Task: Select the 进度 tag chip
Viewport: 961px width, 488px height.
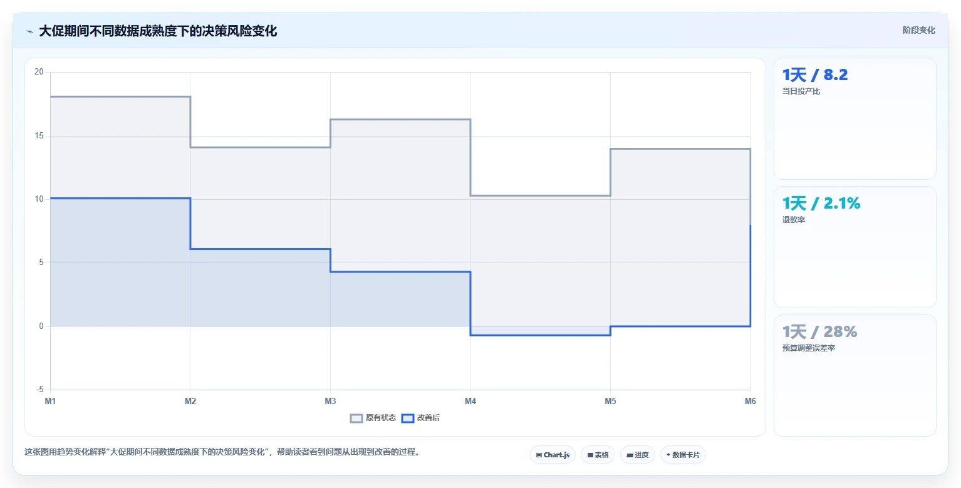Action: point(637,455)
